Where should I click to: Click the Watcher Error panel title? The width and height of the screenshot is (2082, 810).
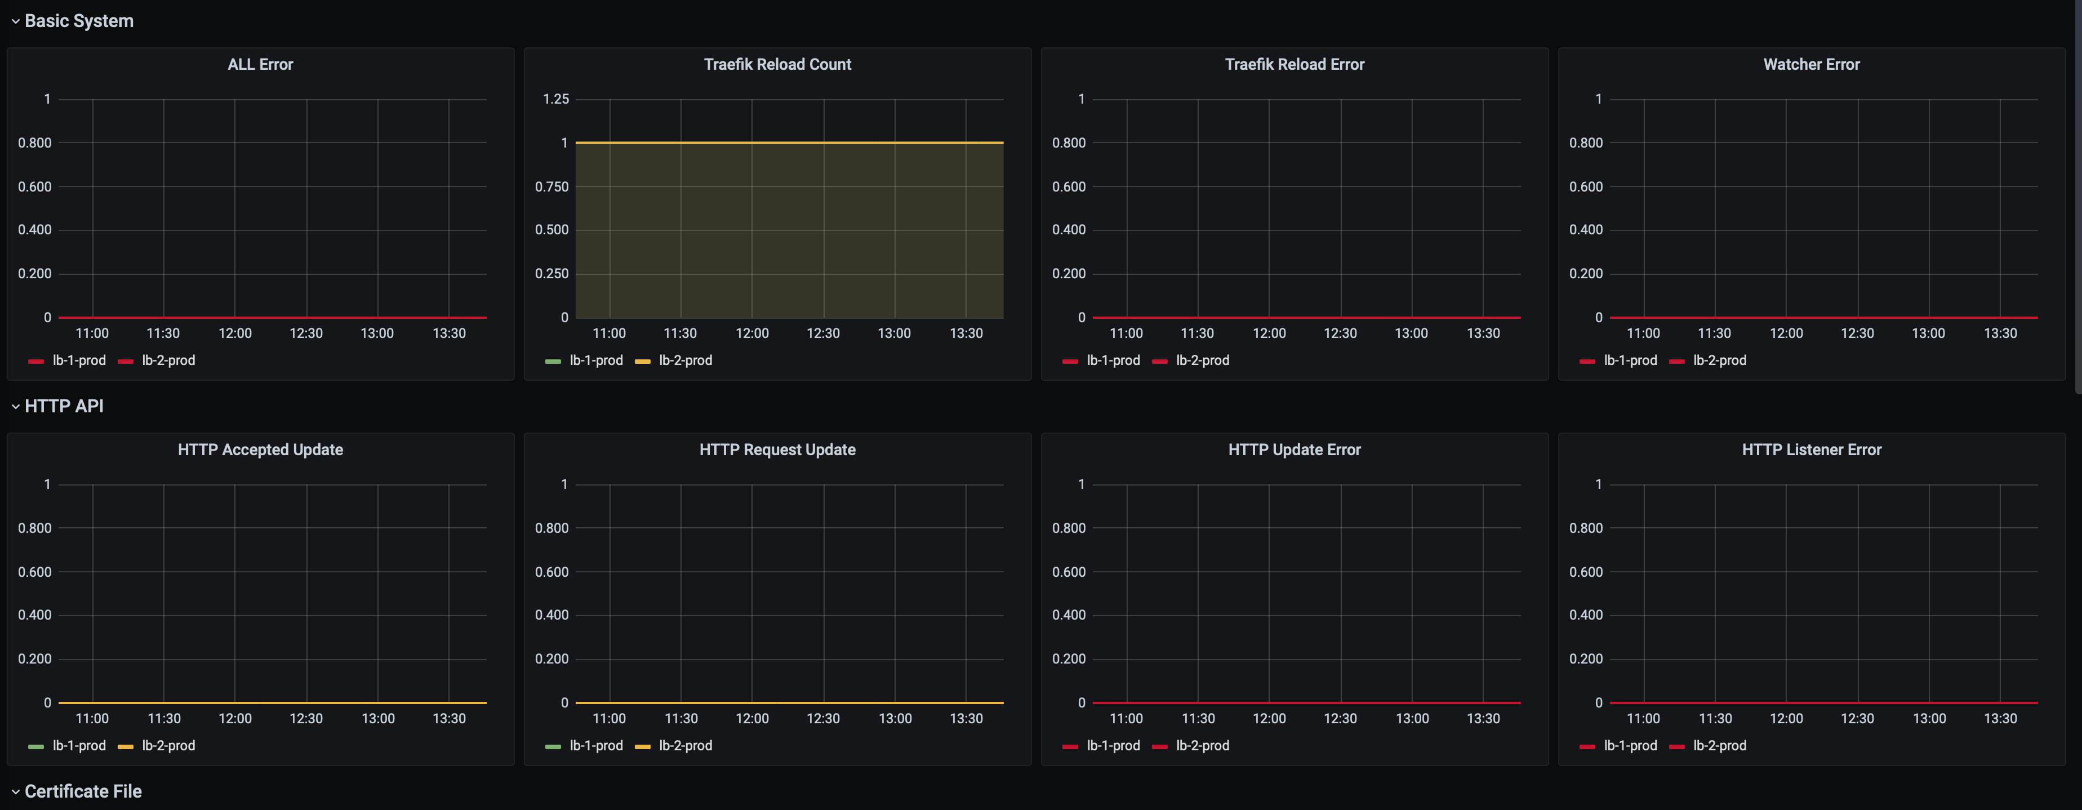point(1810,65)
